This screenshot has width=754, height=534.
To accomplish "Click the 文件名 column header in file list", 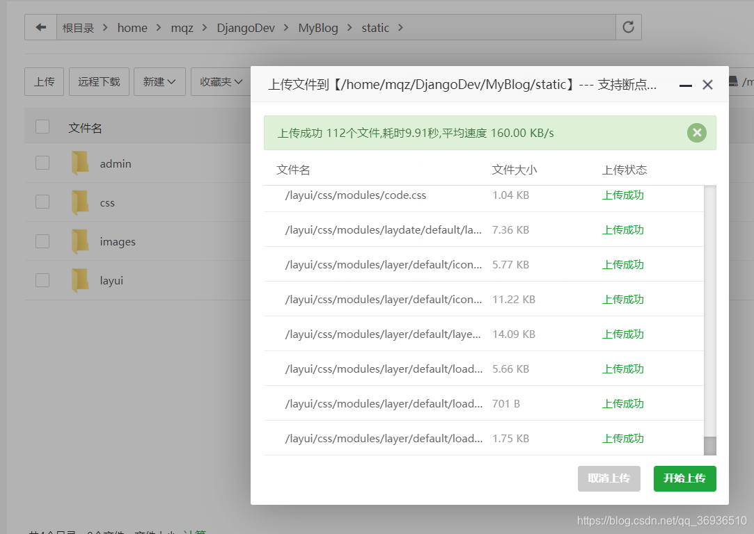I will (85, 128).
